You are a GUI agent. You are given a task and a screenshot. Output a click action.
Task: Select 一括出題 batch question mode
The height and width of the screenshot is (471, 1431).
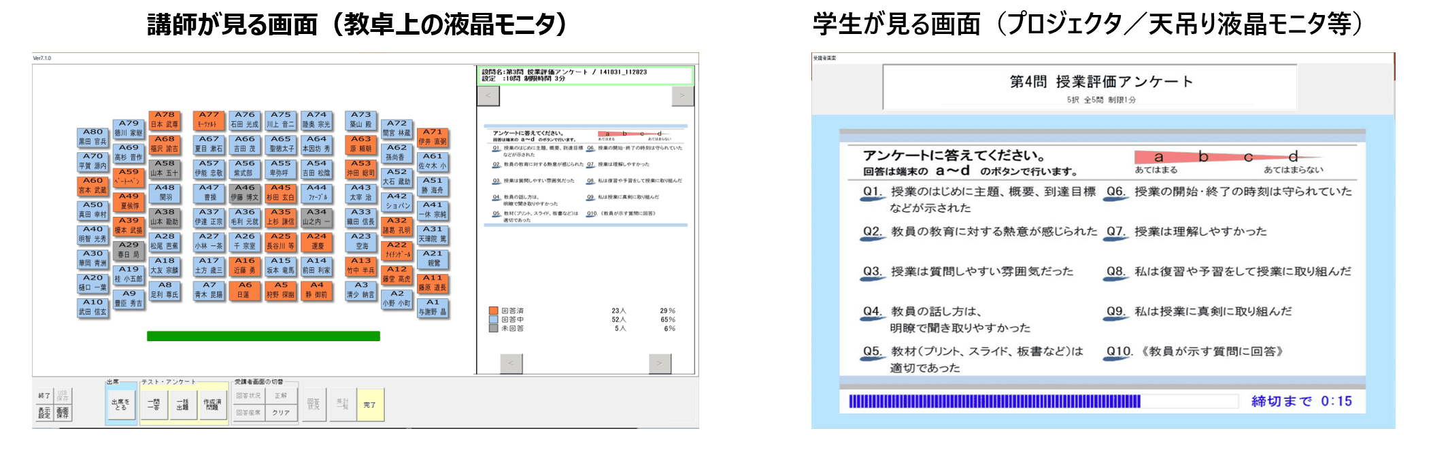[182, 405]
